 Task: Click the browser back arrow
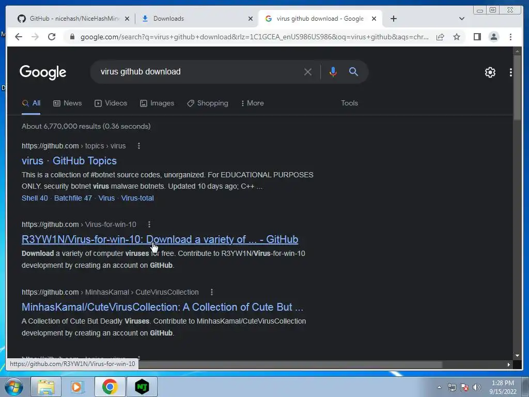(19, 37)
